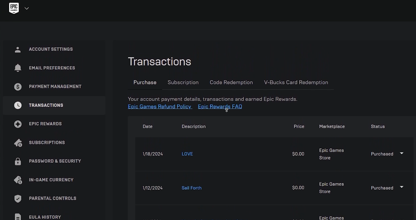Click the Account Settings person icon
Viewport: 416px width, 220px height.
(x=18, y=49)
